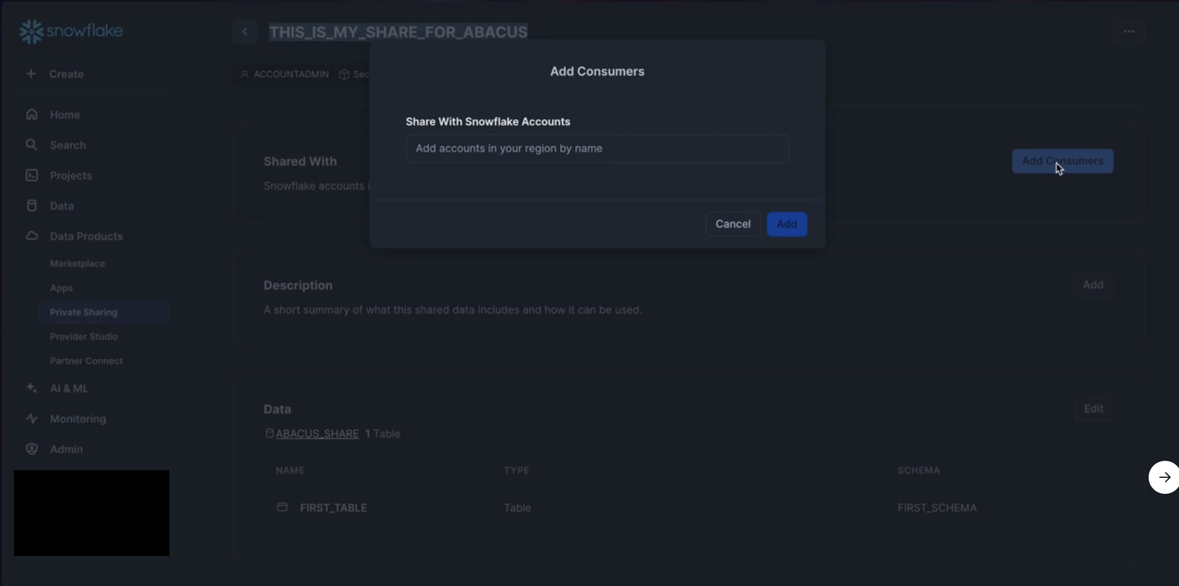Open Marketplace under Data Products
The width and height of the screenshot is (1179, 586).
coord(77,263)
